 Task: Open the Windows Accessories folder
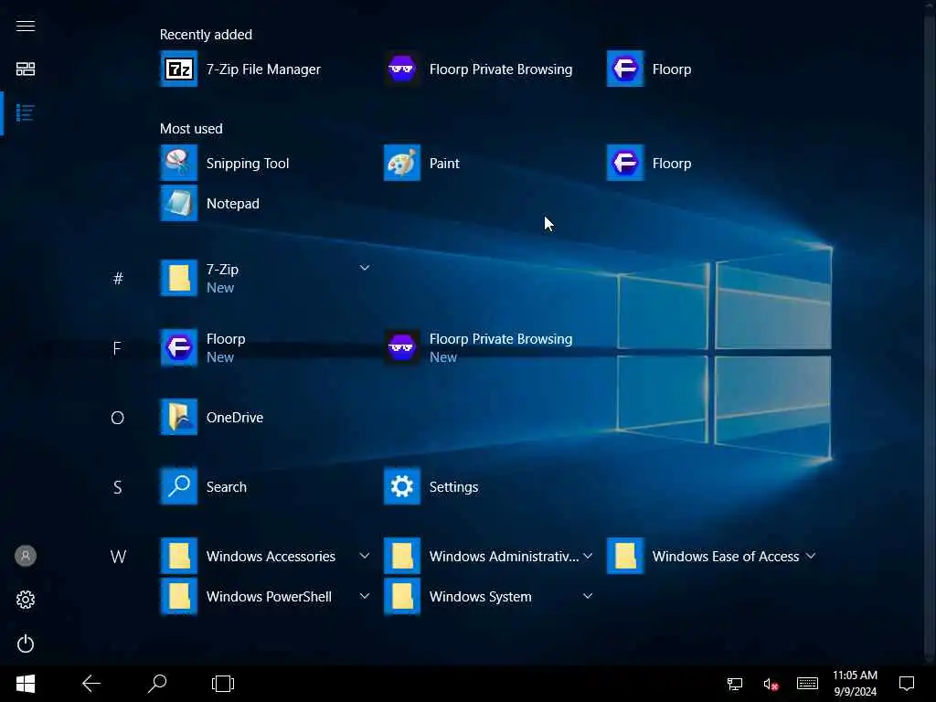266,557
